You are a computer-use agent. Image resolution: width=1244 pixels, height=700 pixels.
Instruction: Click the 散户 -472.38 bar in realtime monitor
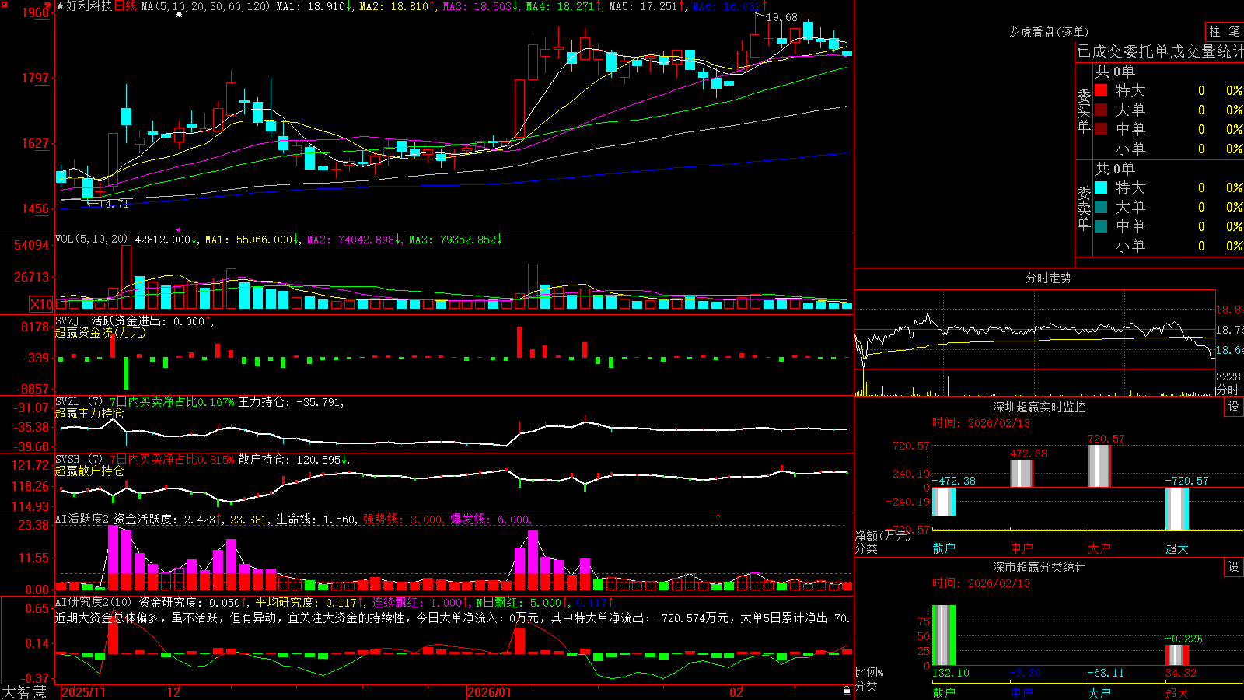click(x=944, y=502)
